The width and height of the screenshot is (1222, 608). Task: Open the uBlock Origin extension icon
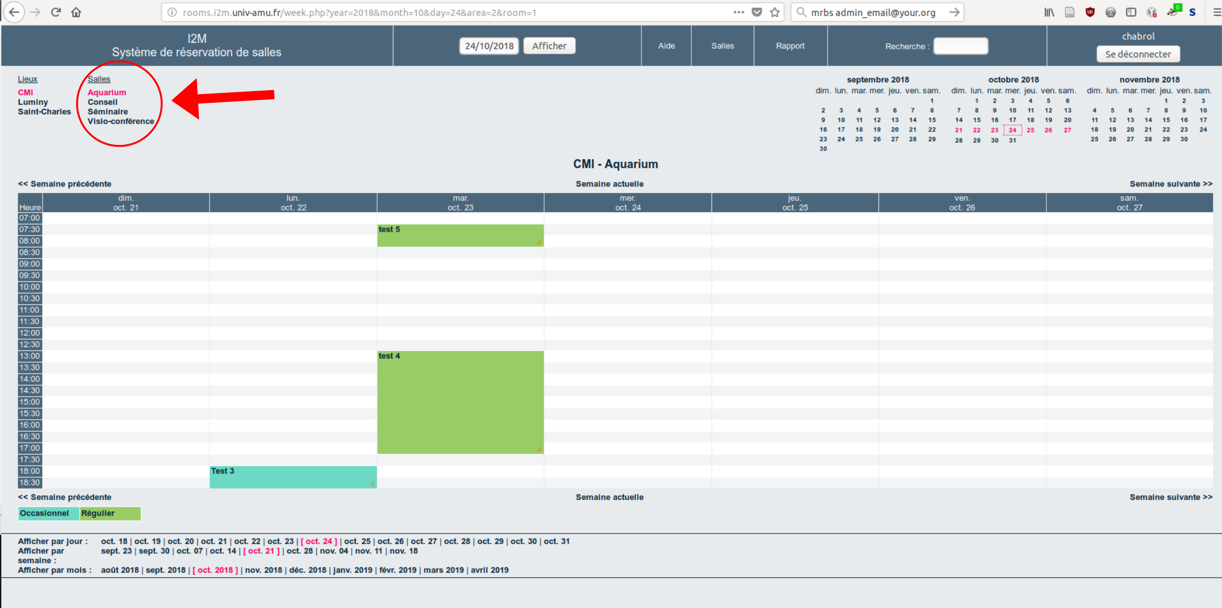[1090, 12]
